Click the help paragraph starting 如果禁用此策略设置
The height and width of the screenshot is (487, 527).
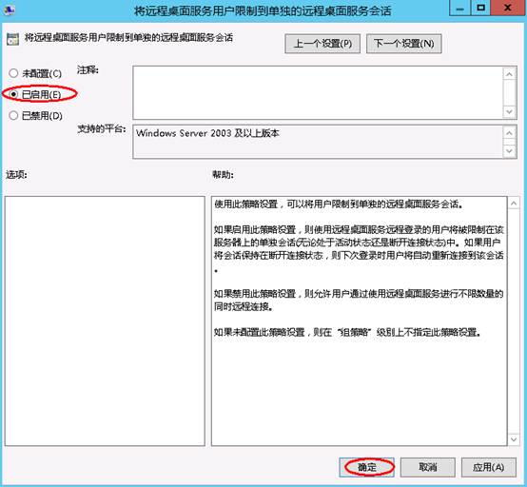coord(359,301)
